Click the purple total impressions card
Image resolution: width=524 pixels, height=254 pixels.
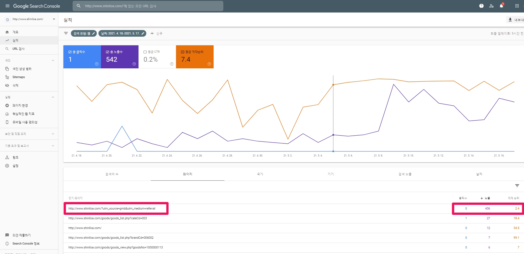[120, 57]
